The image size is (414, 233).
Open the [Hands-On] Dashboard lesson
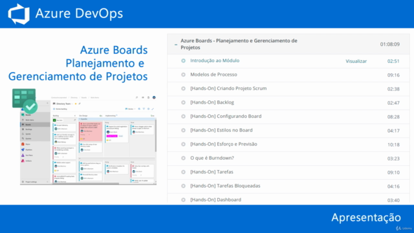(x=215, y=200)
